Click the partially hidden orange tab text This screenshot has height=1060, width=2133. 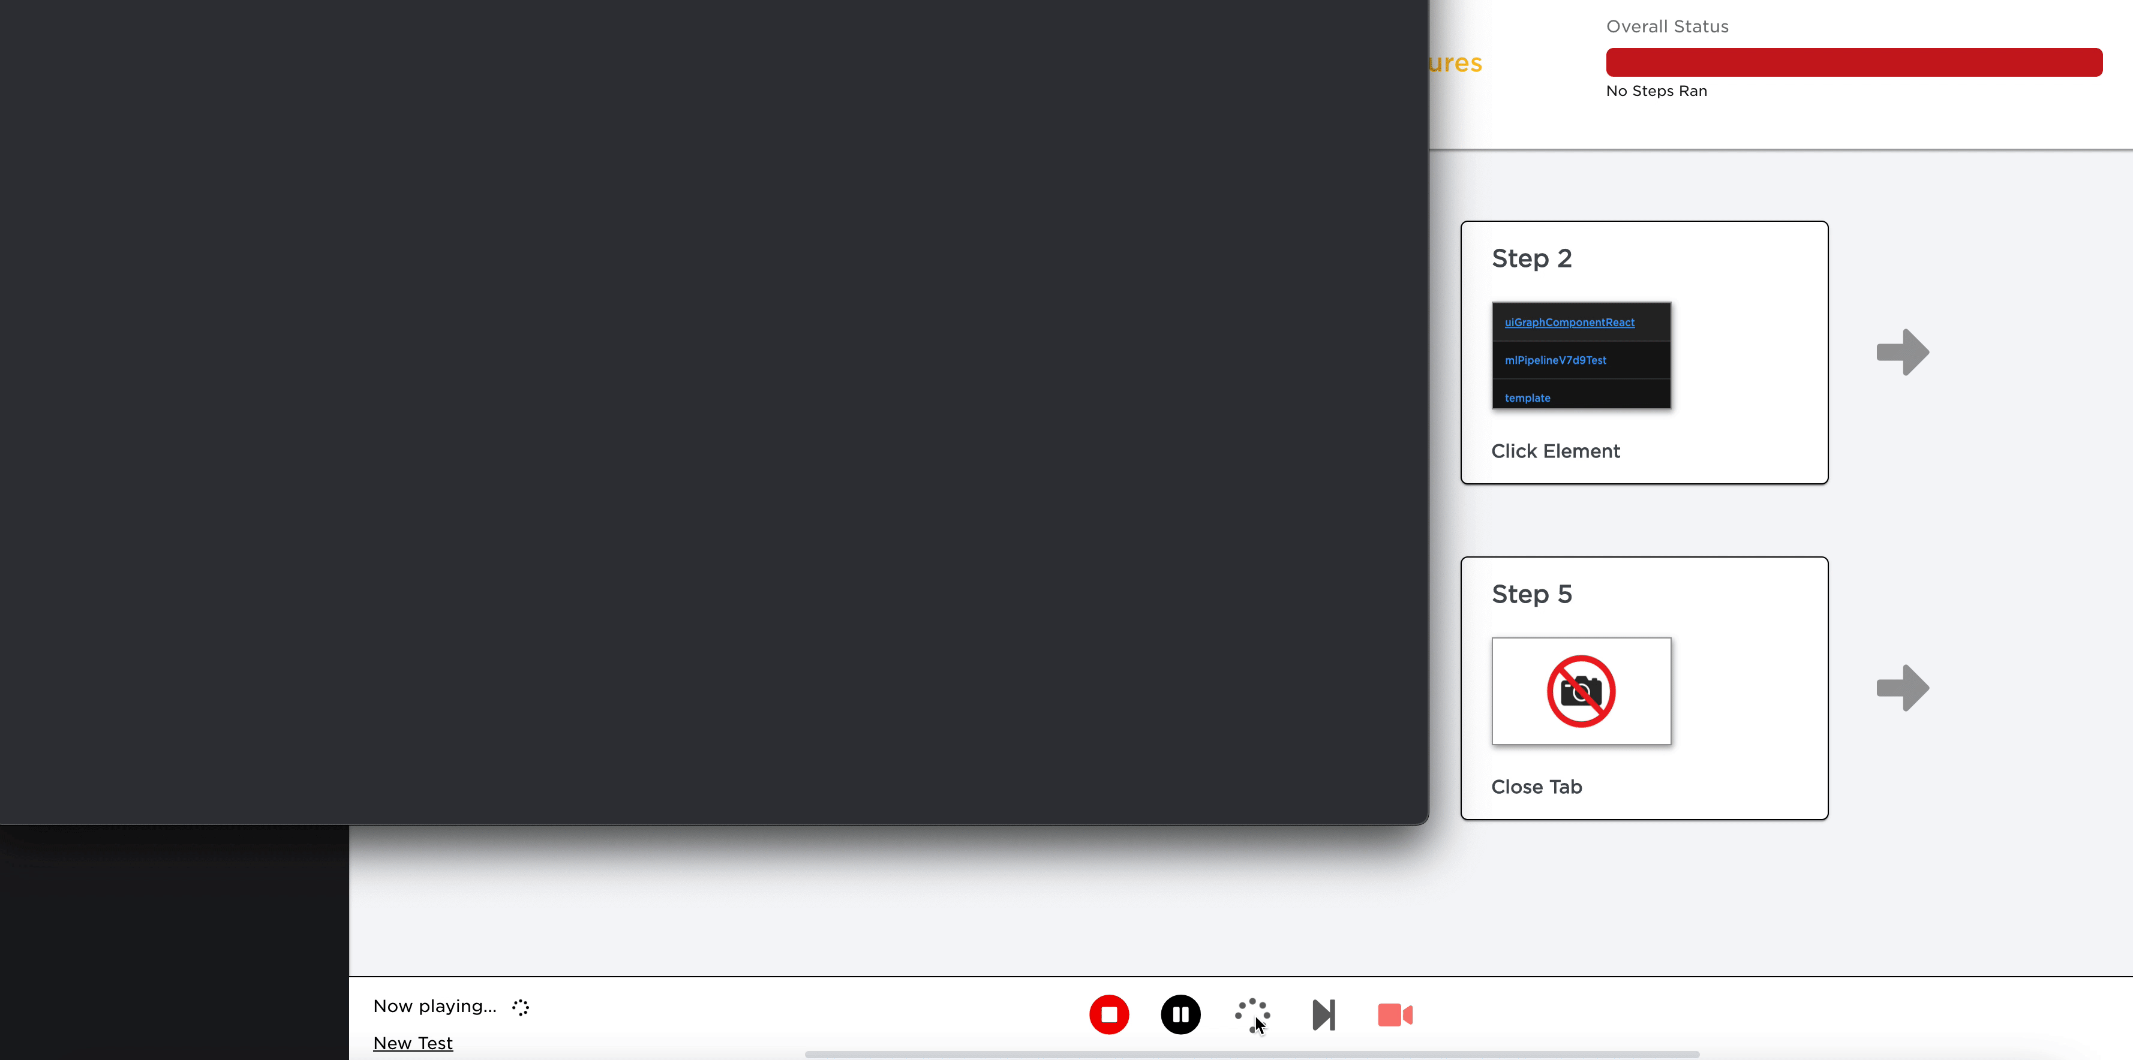click(x=1456, y=63)
